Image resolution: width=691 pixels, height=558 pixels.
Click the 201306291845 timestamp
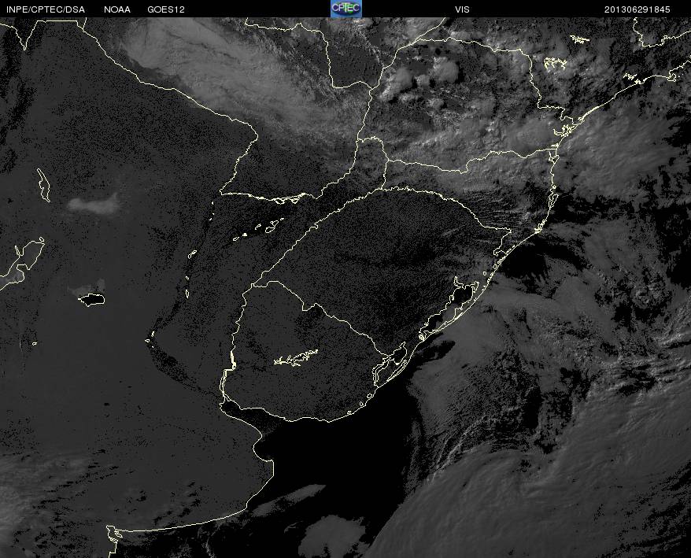[637, 9]
